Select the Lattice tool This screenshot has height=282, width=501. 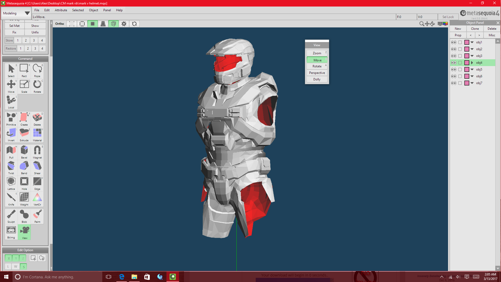pyautogui.click(x=11, y=183)
